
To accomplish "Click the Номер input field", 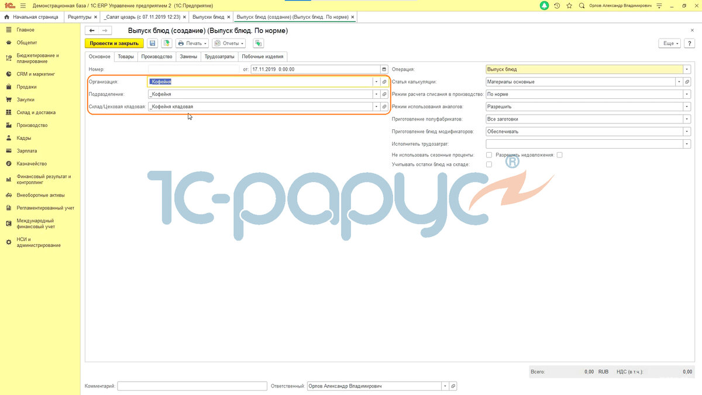I will (194, 69).
